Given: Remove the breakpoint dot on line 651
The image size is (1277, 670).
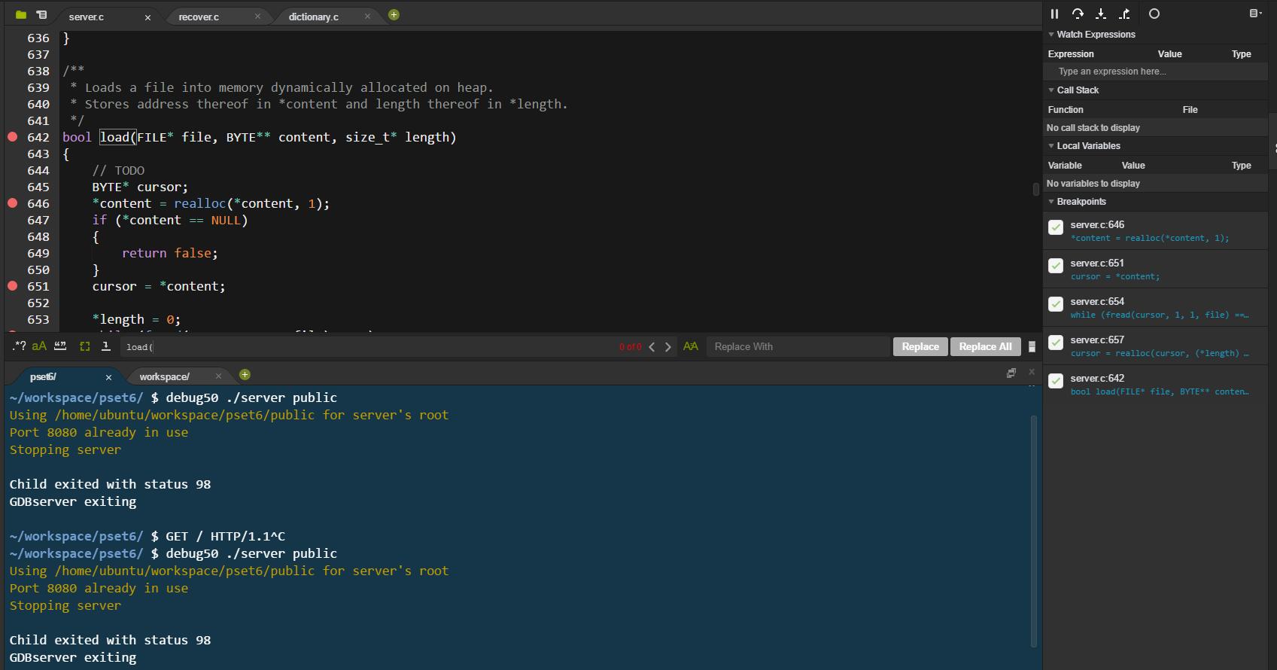Looking at the screenshot, I should [13, 286].
